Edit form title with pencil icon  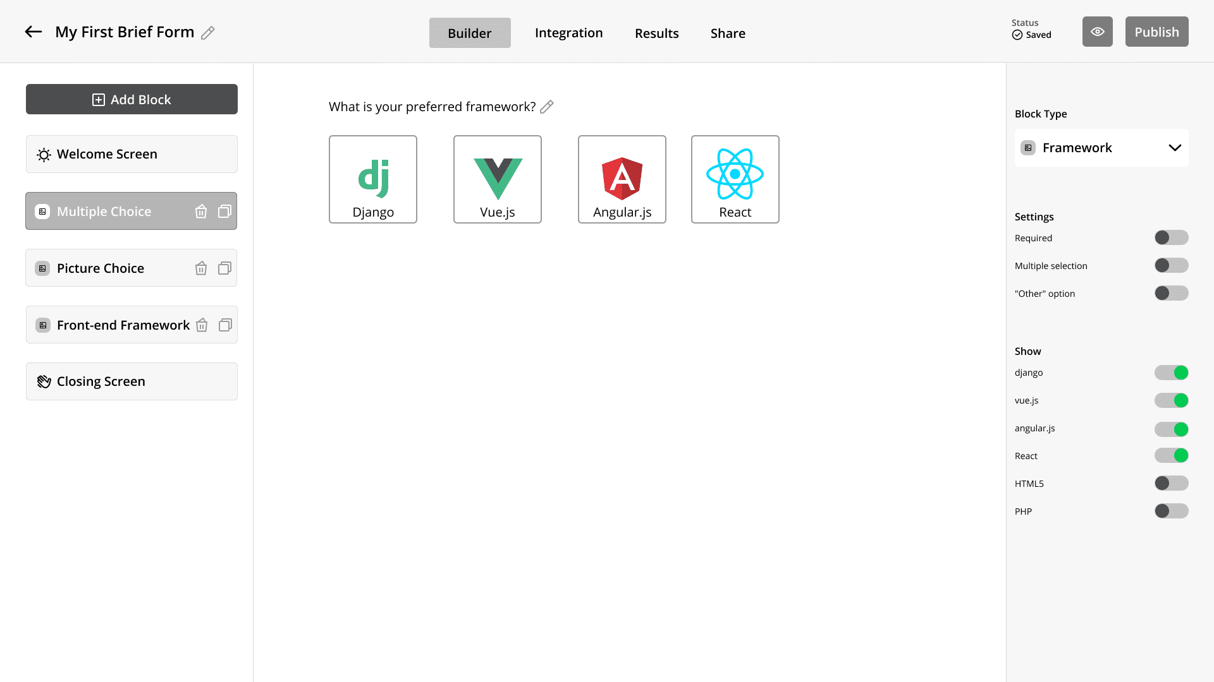coord(208,33)
